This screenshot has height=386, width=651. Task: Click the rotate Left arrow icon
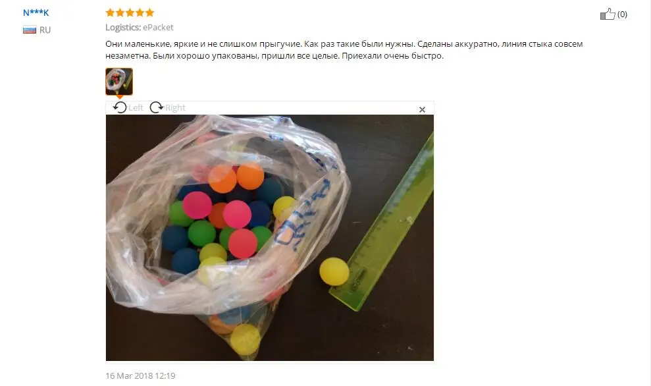pyautogui.click(x=120, y=107)
